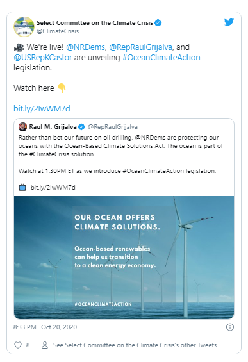This screenshot has width=248, height=362.
Task: Visit the @USRepKCastor profile link
Action: (x=43, y=57)
